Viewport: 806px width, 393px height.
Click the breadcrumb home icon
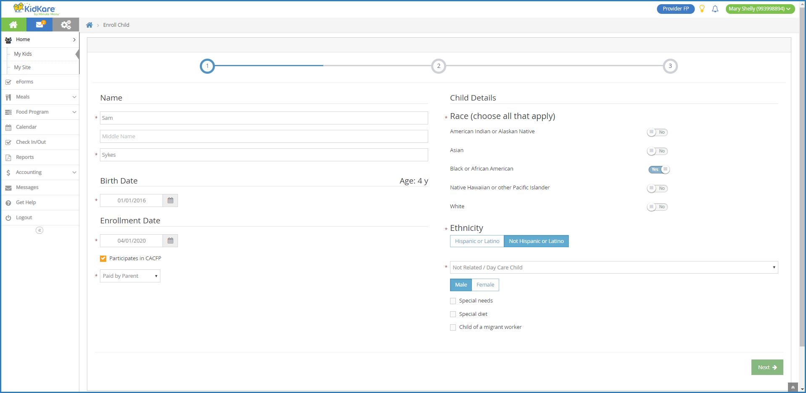tap(89, 25)
